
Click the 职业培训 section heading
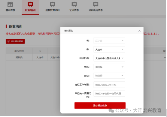(16, 26)
